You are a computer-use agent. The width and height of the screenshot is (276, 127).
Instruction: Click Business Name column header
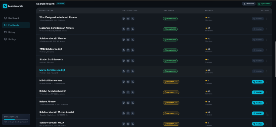46,11
